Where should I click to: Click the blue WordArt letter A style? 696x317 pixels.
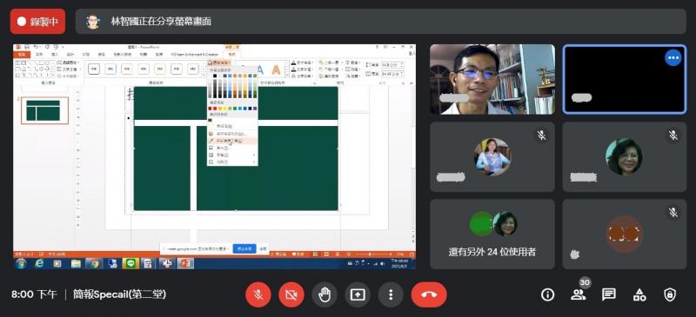pos(260,69)
